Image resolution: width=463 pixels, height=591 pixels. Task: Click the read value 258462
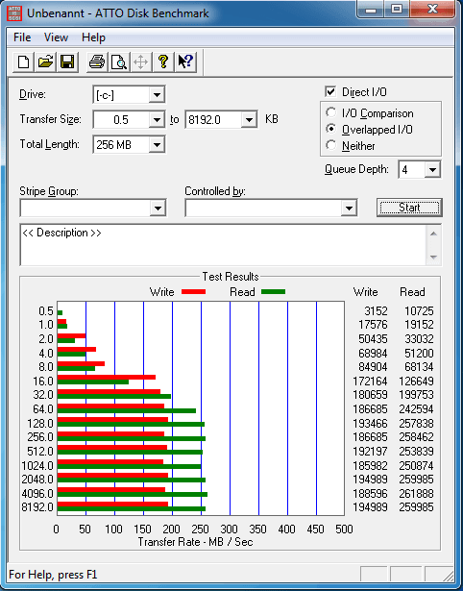(416, 437)
